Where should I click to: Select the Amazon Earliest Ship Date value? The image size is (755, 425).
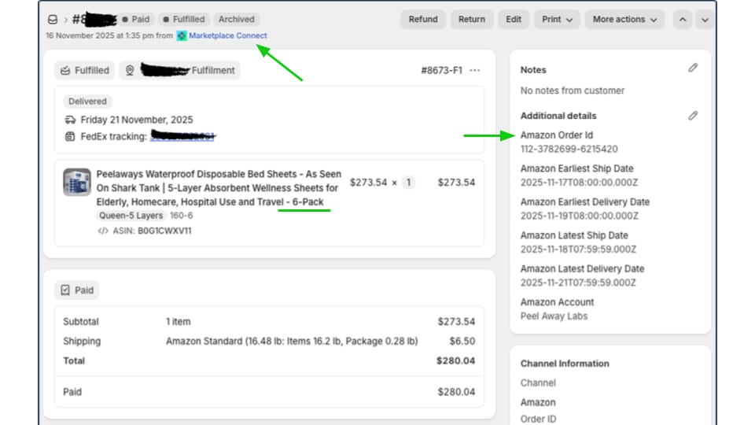pos(580,182)
